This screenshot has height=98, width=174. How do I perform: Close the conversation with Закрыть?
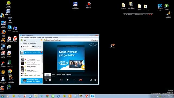coord(94,40)
